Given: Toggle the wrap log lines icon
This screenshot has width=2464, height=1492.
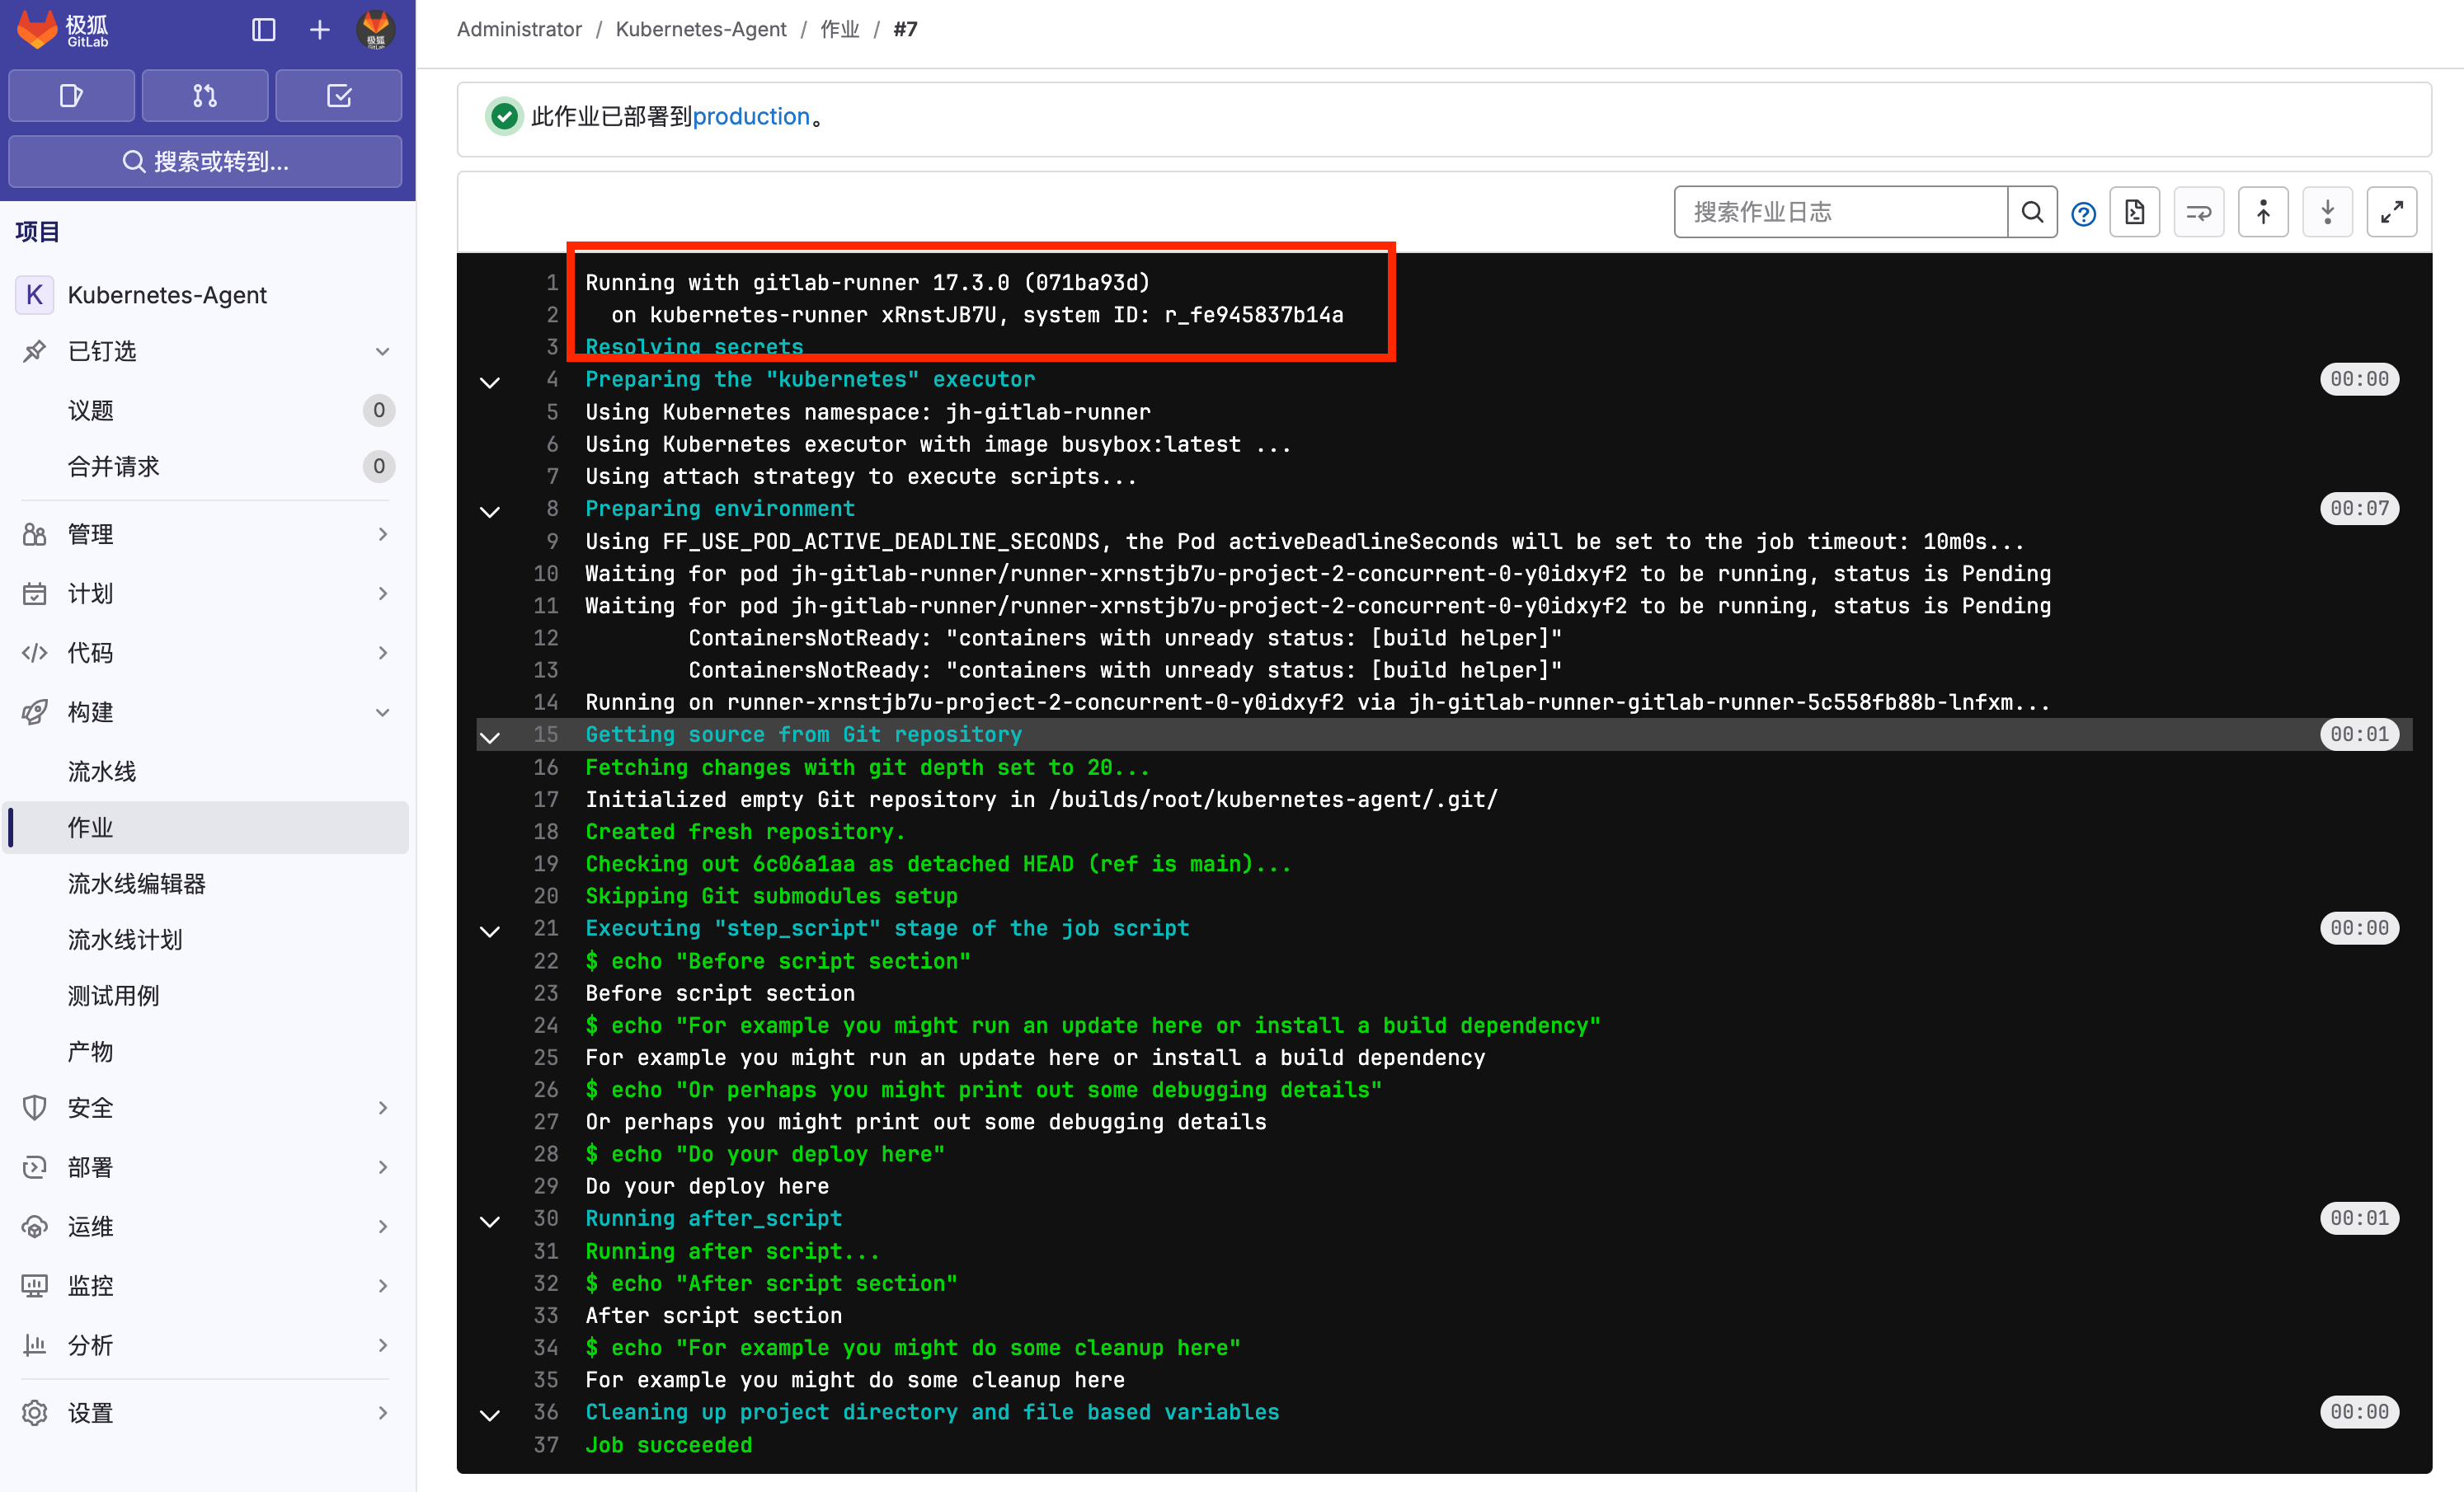Looking at the screenshot, I should (x=2197, y=211).
